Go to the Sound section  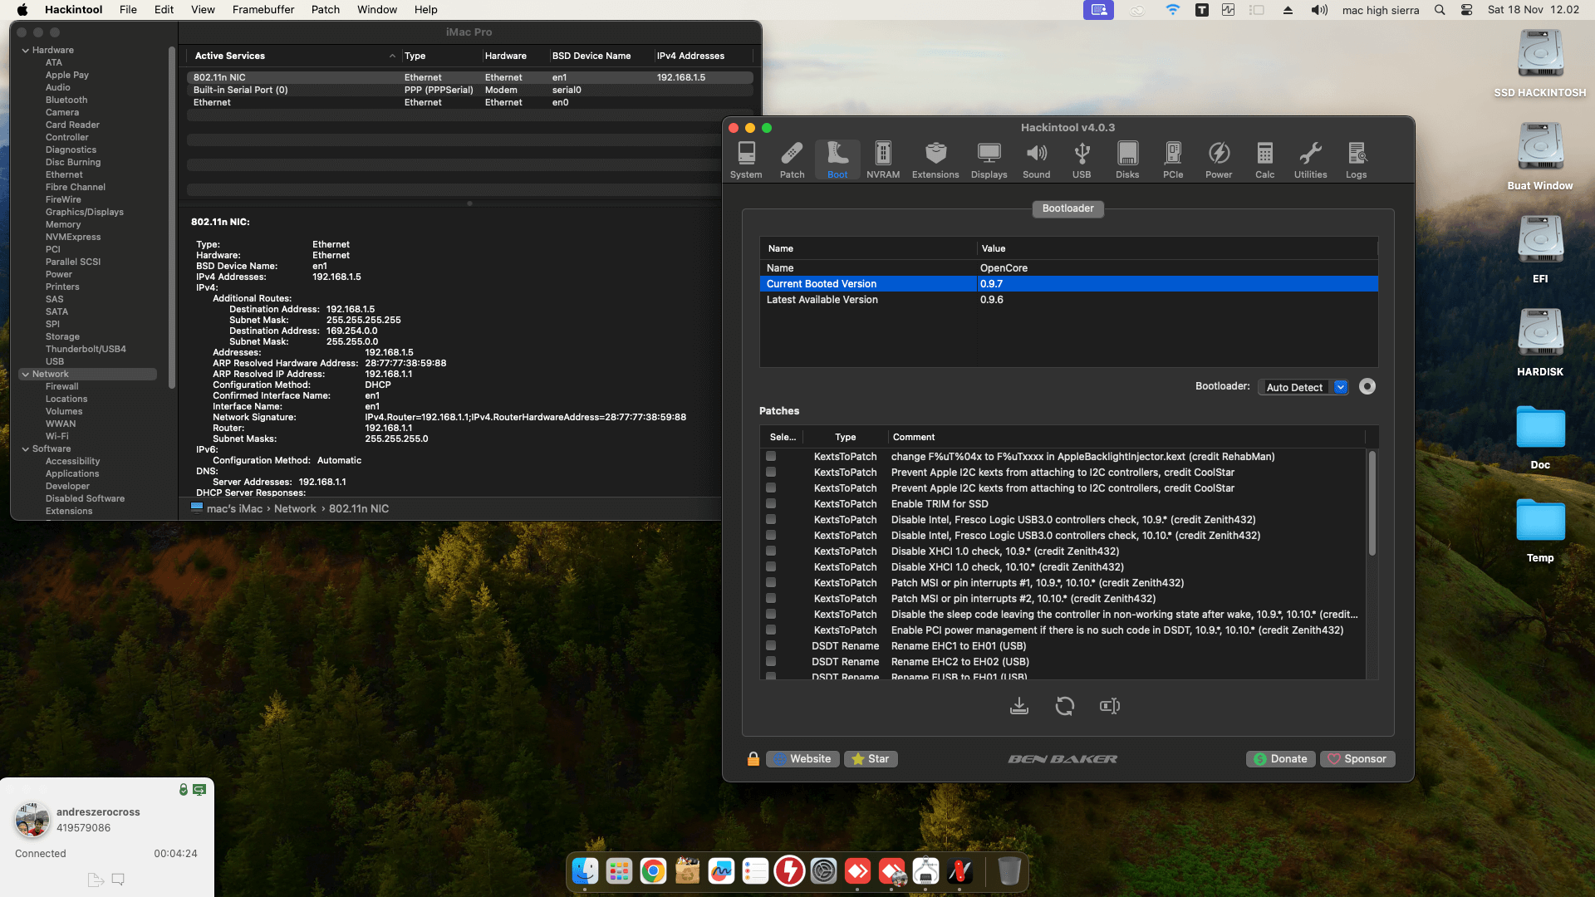(1036, 159)
